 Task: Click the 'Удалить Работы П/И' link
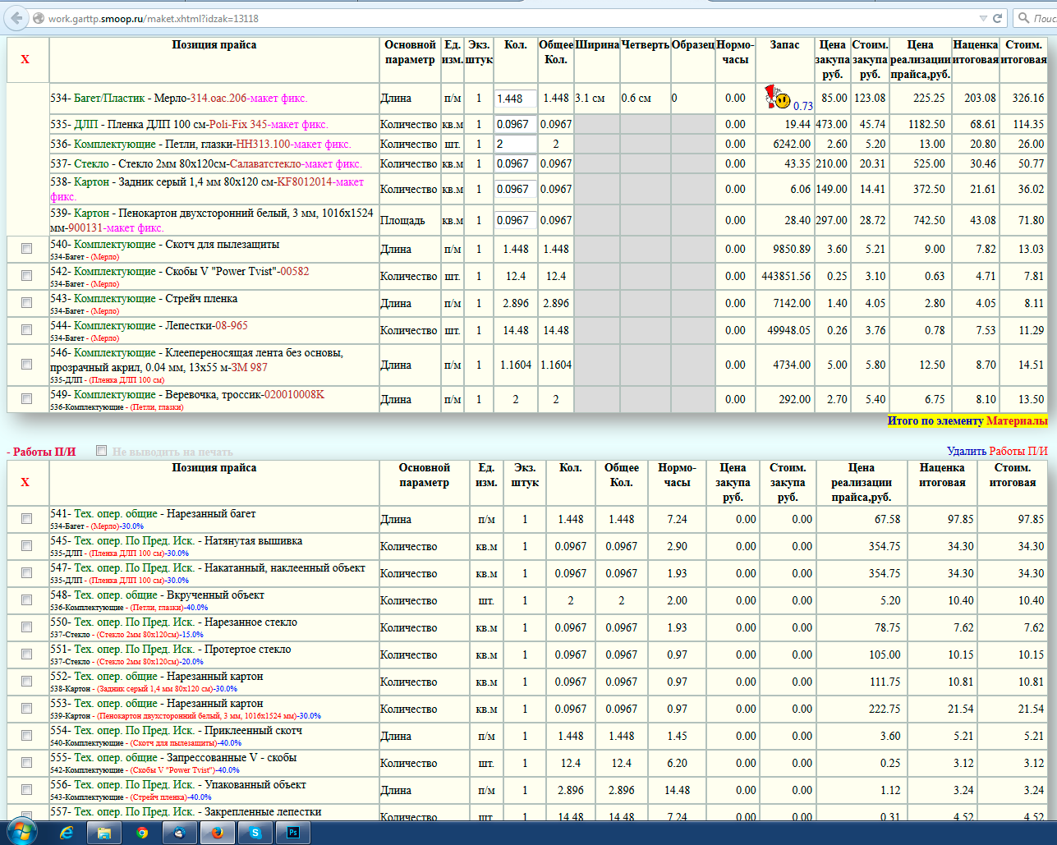tap(997, 451)
